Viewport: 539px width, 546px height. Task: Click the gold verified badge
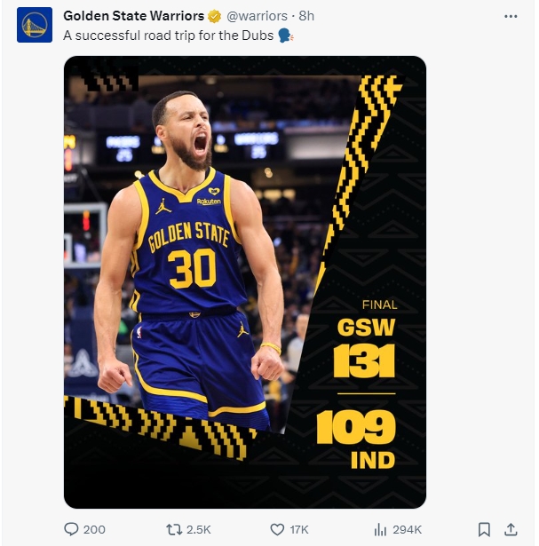(x=214, y=17)
